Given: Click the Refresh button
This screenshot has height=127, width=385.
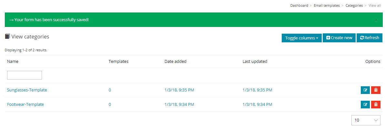Looking at the screenshot, I should [x=369, y=38].
